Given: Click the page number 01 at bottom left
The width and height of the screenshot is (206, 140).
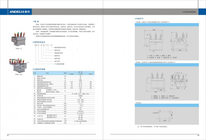Looking at the screenshot, I should [8, 135].
